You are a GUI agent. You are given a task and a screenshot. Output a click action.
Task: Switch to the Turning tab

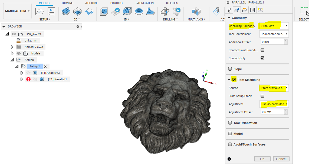pyautogui.click(x=67, y=3)
